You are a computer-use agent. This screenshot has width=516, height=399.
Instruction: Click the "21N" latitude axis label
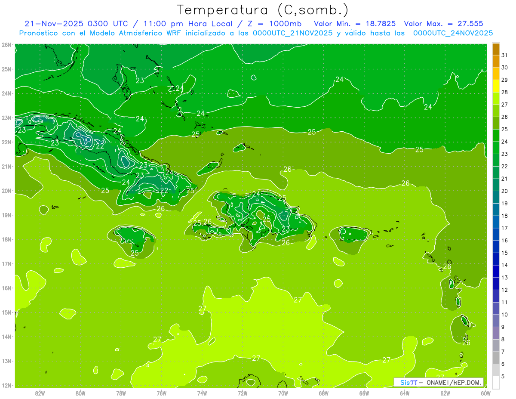tap(6, 166)
